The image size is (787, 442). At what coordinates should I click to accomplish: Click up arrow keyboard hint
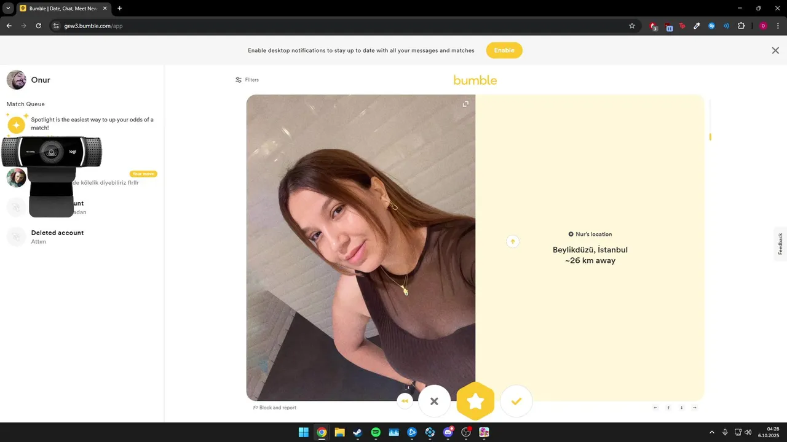(668, 408)
